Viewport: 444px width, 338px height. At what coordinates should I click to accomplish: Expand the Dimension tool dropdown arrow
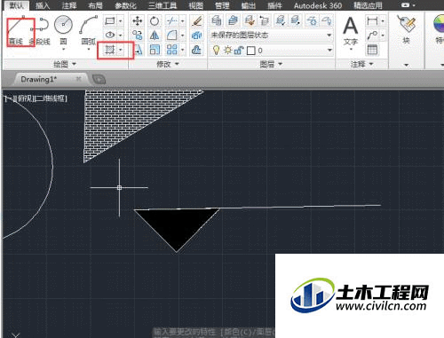(x=383, y=21)
